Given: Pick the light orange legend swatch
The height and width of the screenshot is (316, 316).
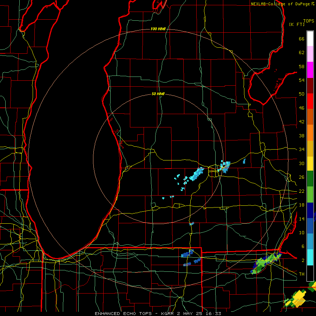Looking at the screenshot, I should [310, 133].
